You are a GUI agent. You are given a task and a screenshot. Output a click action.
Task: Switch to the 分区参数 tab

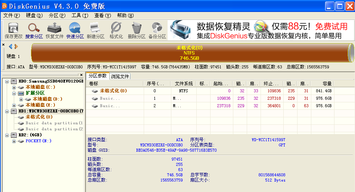(x=97, y=76)
